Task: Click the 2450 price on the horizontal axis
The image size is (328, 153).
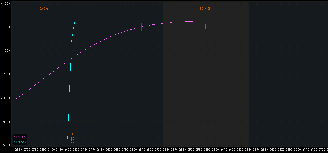Action: click(93, 150)
